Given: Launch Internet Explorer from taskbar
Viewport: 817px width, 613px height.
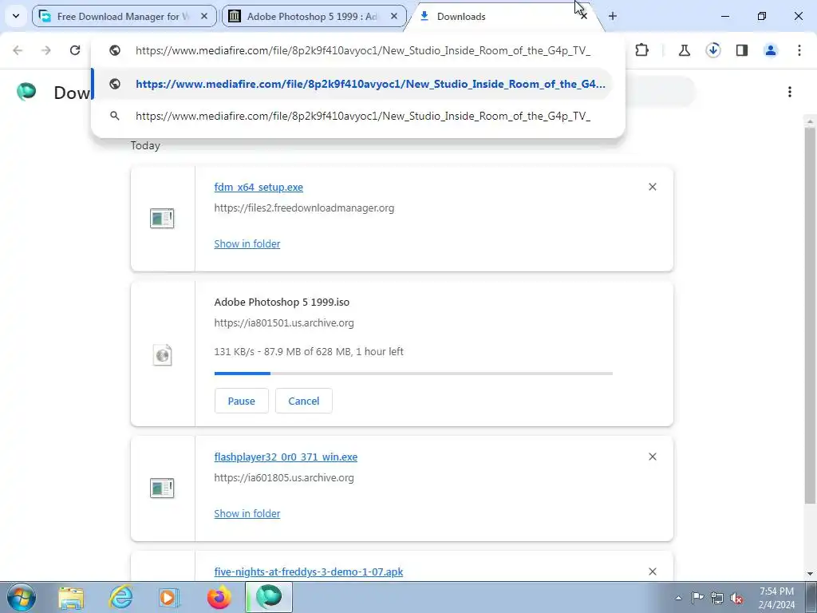Looking at the screenshot, I should [x=120, y=597].
